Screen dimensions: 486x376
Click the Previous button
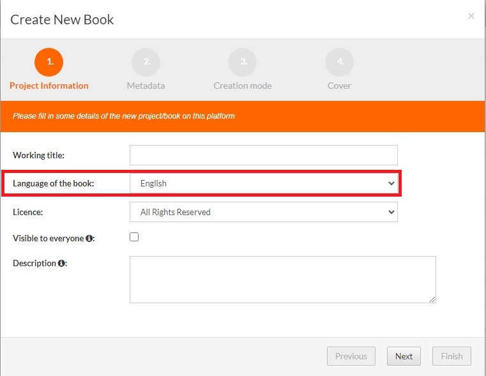tap(351, 356)
